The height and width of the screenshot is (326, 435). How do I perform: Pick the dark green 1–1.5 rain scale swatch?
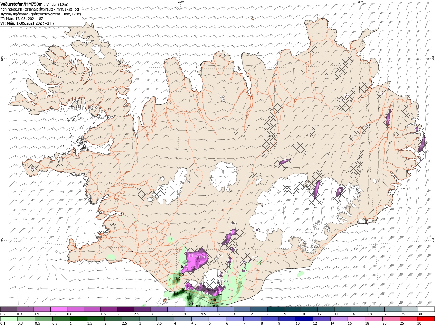click(79, 319)
